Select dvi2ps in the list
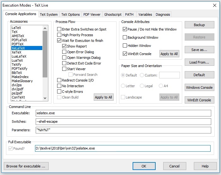Viewport: 221px width, 175px height. 27,85
